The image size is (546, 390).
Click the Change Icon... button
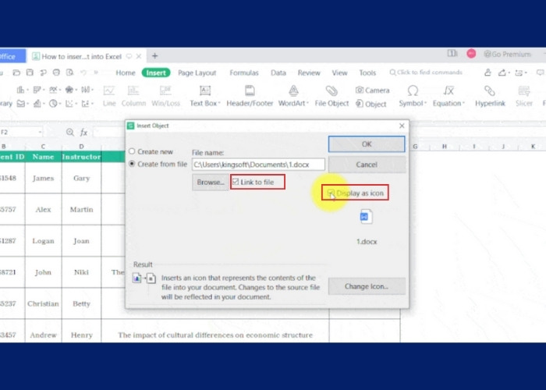coord(367,286)
